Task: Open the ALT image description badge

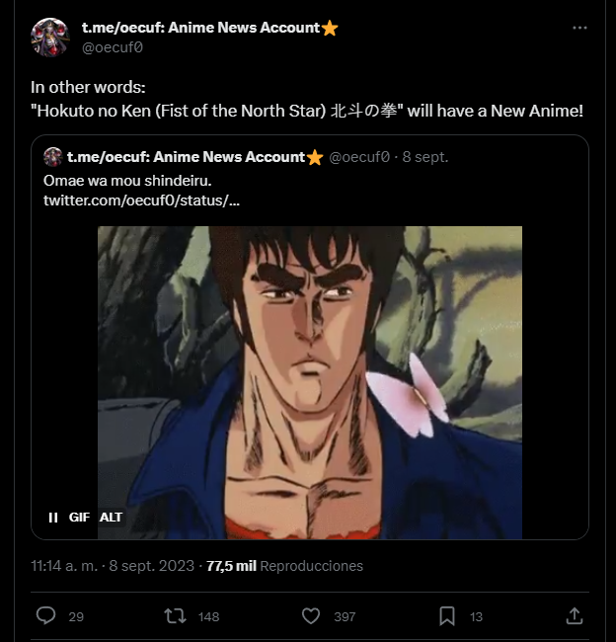Action: pos(112,517)
